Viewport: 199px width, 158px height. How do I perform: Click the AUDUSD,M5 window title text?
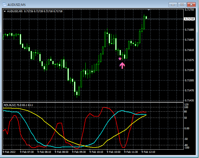pos(17,5)
